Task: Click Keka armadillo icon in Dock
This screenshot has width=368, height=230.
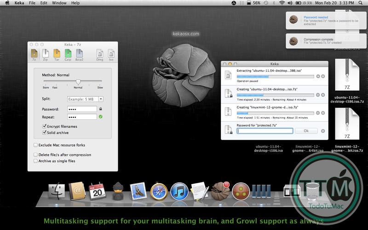Action: 220,191
